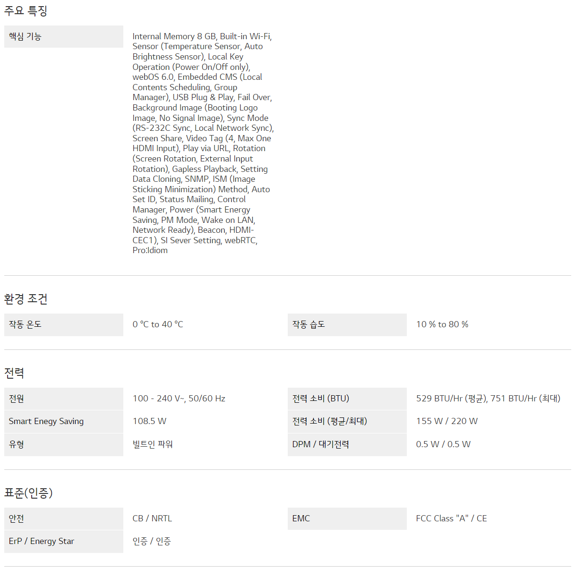Select the Smart Enegy Saving label

46,421
